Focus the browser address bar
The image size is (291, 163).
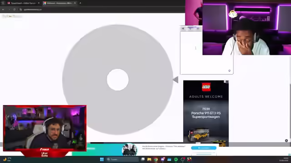(x=102, y=10)
